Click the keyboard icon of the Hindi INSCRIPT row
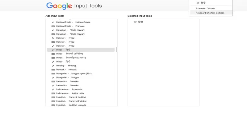The image size is (247, 123). (53, 58)
